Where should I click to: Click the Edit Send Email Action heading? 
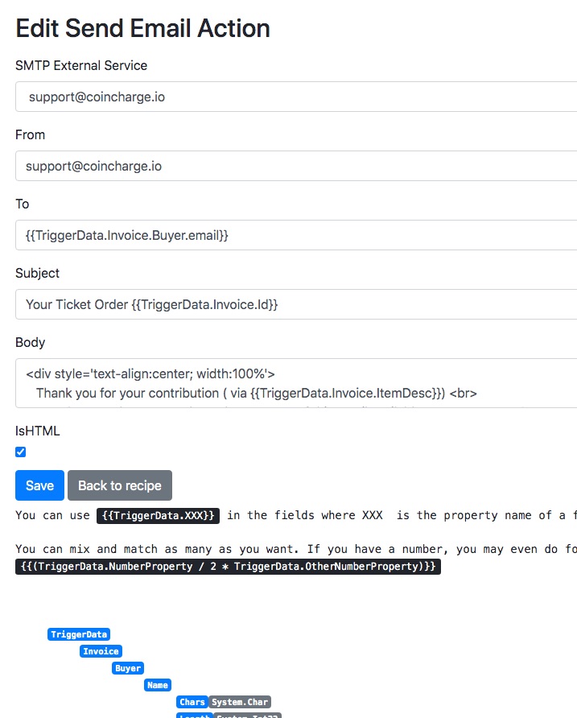(143, 28)
